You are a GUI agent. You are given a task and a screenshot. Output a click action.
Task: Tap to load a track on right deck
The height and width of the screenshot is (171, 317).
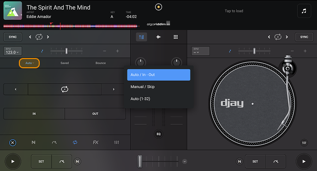[234, 11]
